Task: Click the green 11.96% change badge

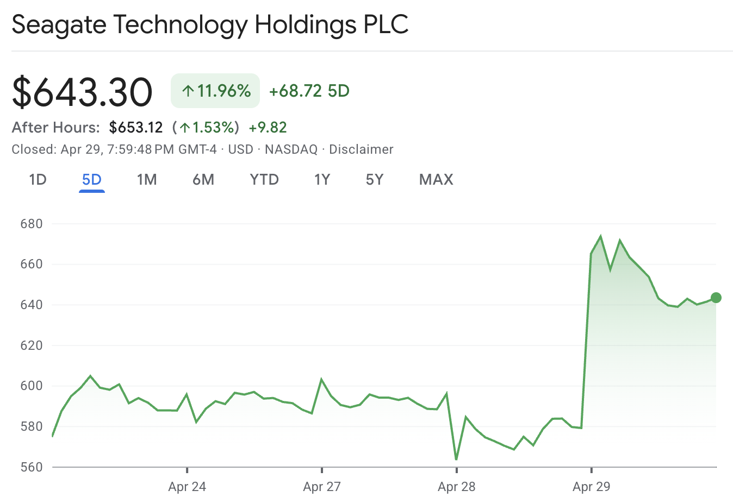Action: coord(215,91)
